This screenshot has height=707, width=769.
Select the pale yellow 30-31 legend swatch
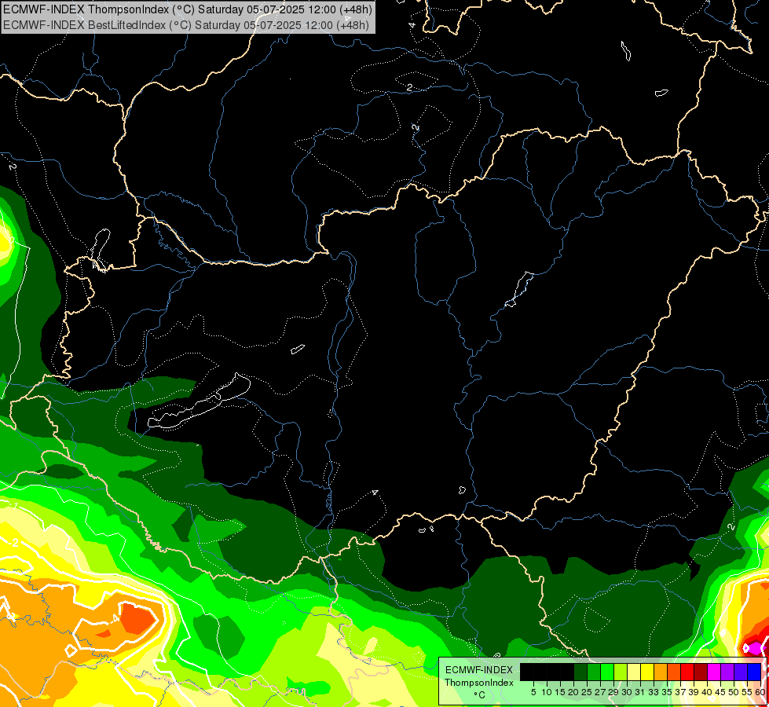click(x=633, y=672)
